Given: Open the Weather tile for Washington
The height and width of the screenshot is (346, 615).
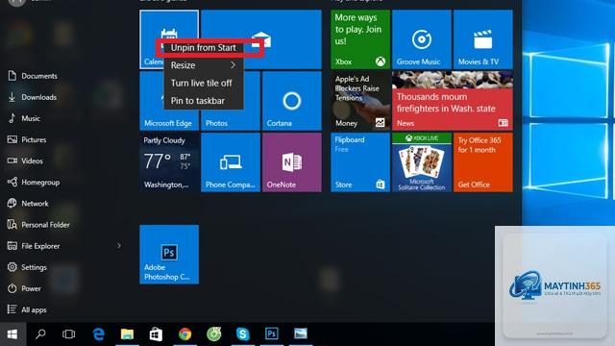Looking at the screenshot, I should coord(169,162).
